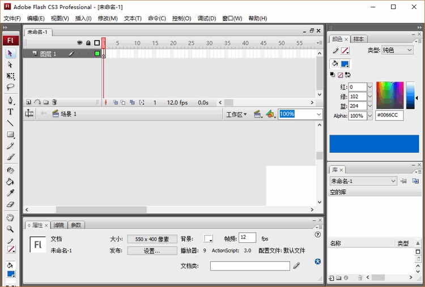Open the document 背景 background color swatch
Screen dimensions: 425x287
[x=208, y=238]
